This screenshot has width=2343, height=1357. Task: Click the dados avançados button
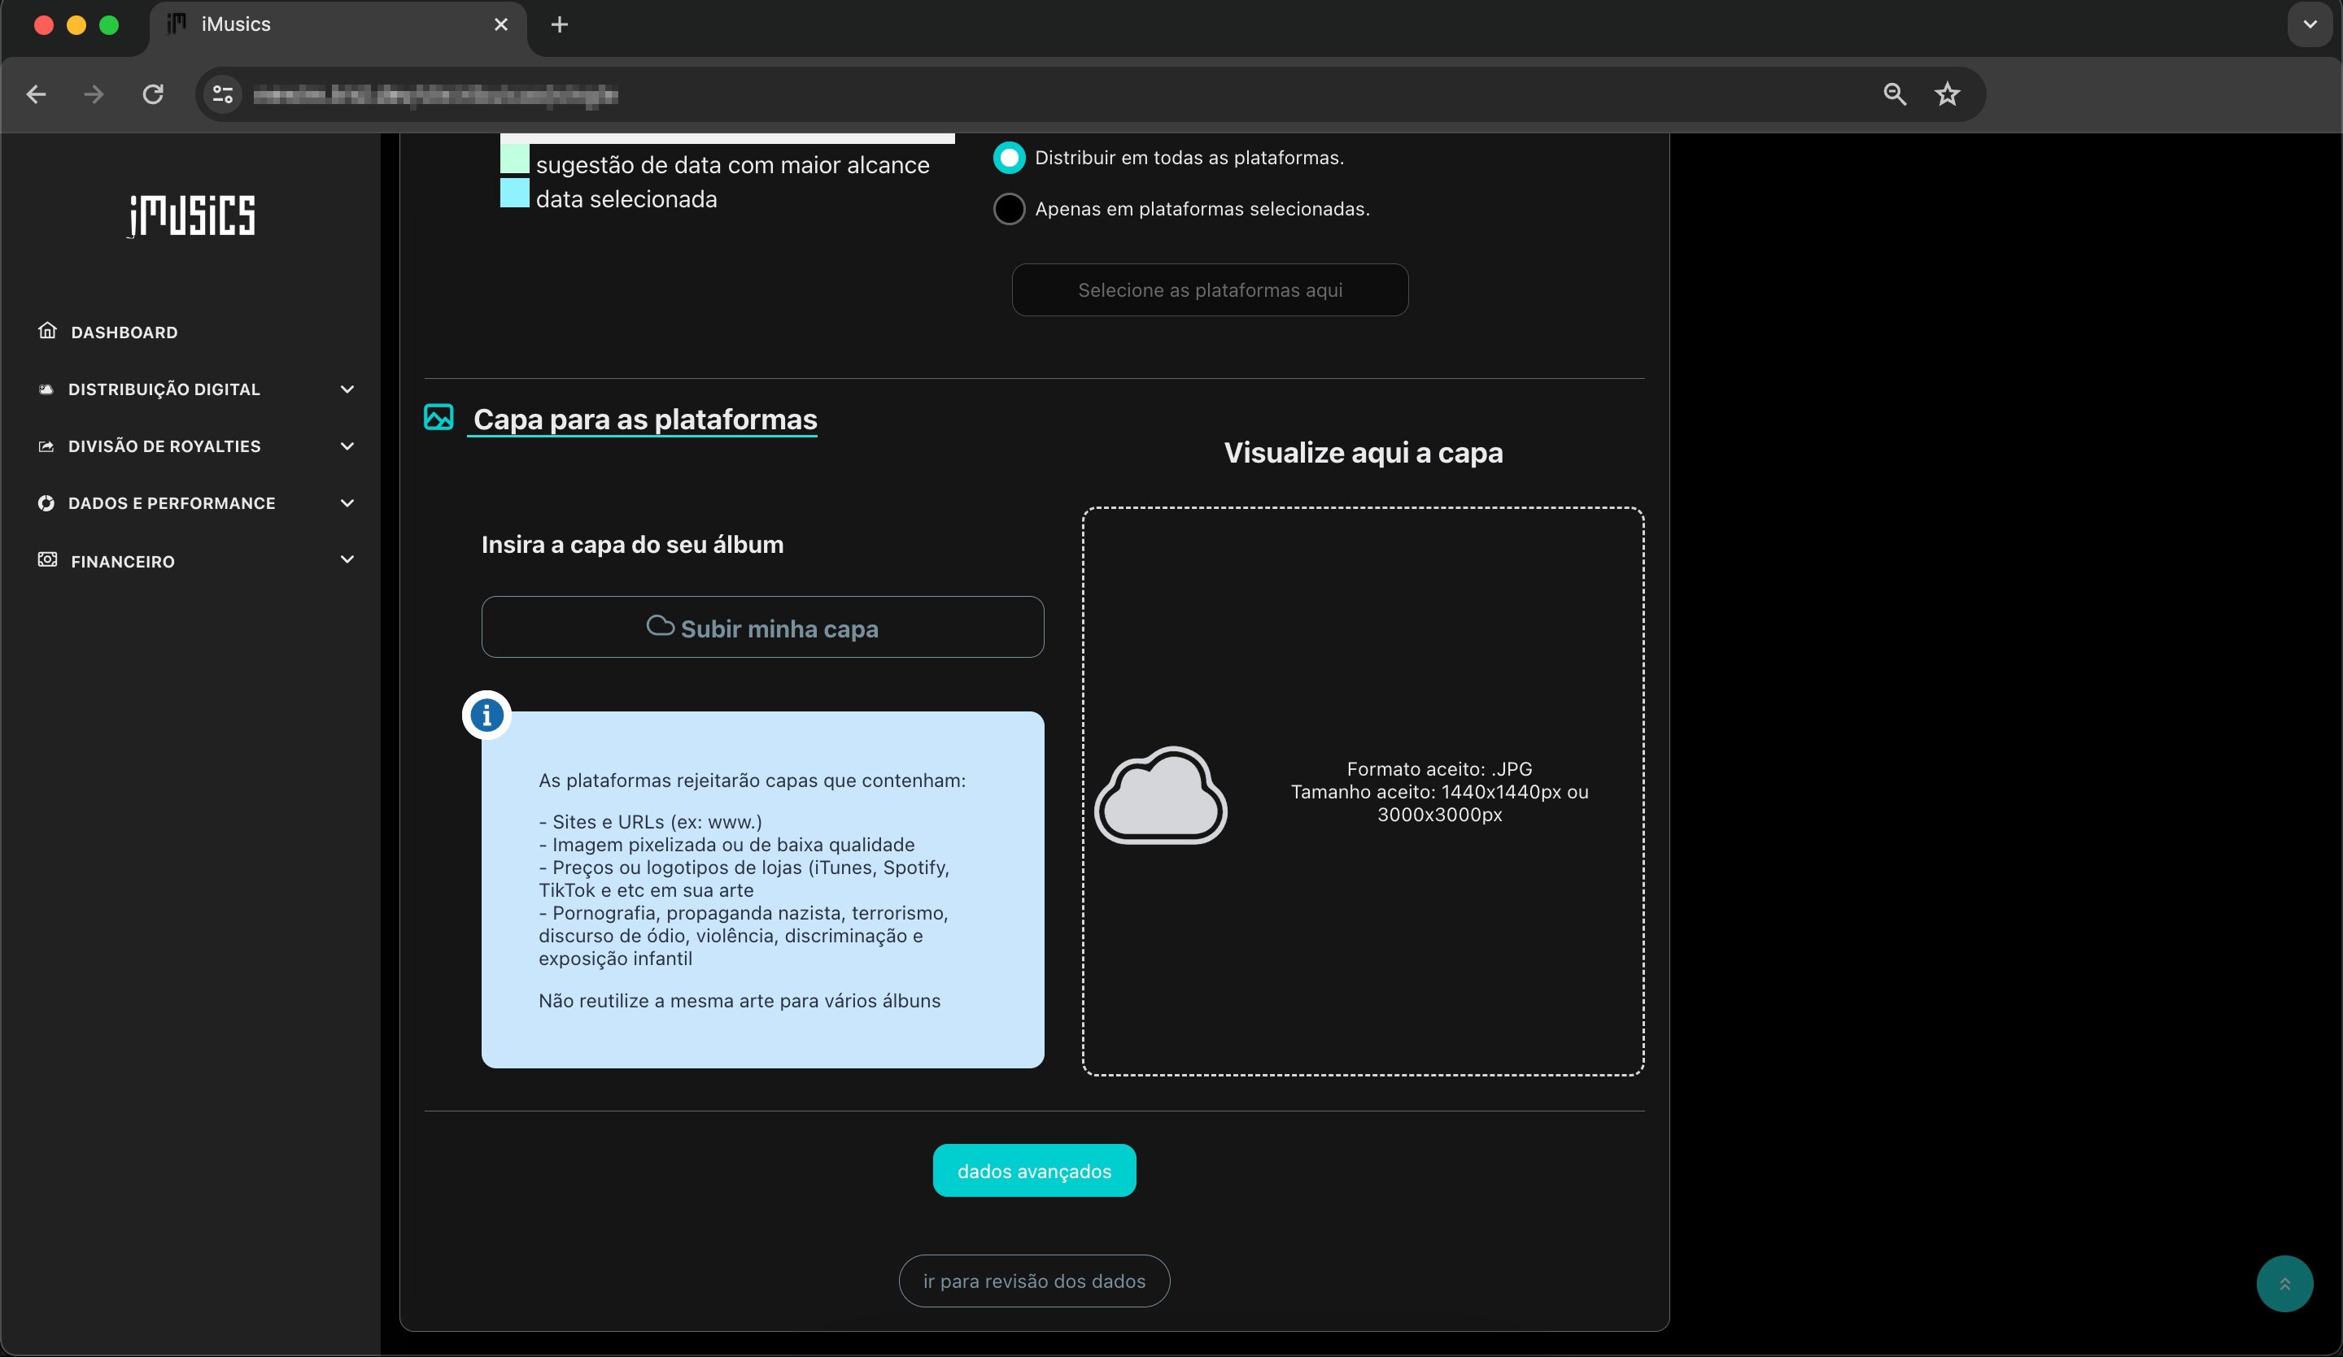pyautogui.click(x=1033, y=1170)
